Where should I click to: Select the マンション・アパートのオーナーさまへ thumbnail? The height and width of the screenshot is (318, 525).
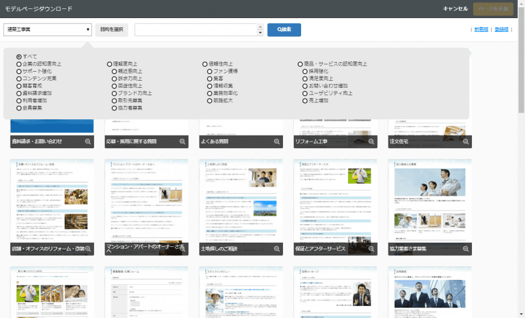tap(146, 207)
